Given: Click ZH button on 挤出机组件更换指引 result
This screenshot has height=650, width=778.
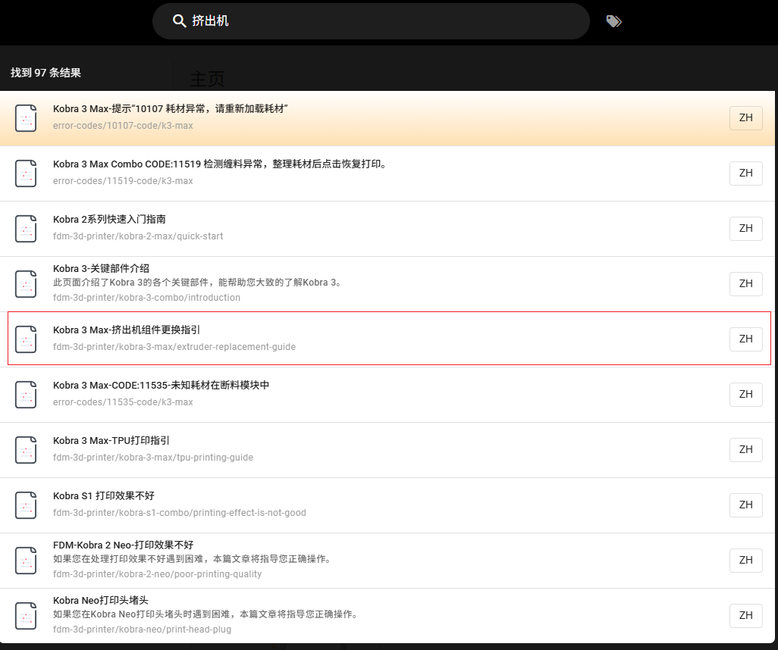Looking at the screenshot, I should pyautogui.click(x=745, y=339).
